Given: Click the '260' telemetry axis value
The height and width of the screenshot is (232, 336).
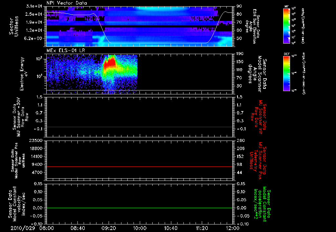Looking at the screenshot, I should click(241, 140).
